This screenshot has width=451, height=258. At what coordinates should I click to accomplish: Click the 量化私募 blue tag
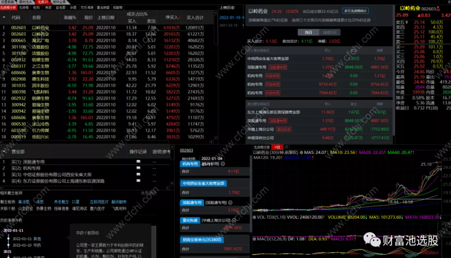(x=190, y=220)
